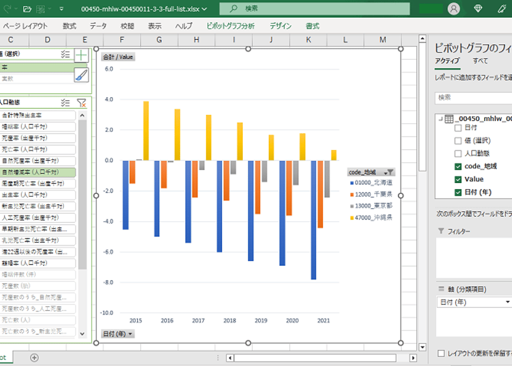Select 自然増減率 (人口千対) slicer item
Viewport: 512px width, 366px height.
point(38,172)
